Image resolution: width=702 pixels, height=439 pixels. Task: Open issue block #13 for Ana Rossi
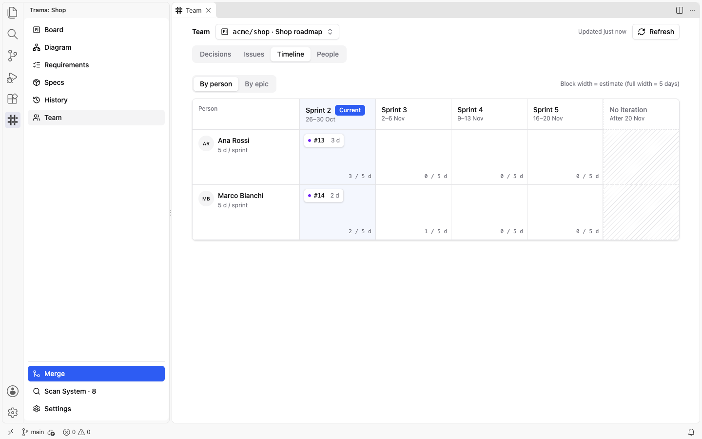point(324,140)
